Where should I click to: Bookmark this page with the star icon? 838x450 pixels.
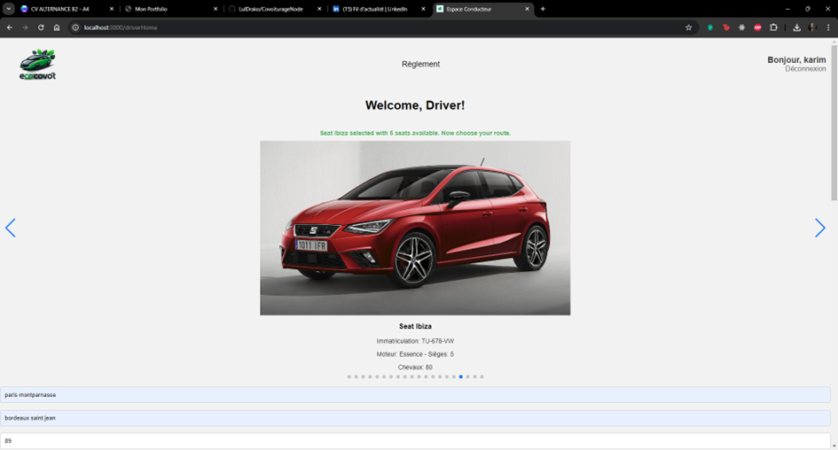tap(688, 27)
